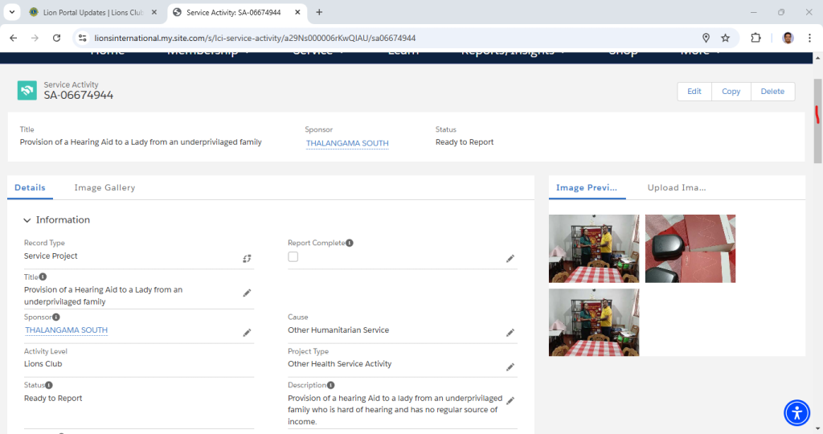
Task: Click 'Lions Club' activity level value
Action: coord(43,364)
